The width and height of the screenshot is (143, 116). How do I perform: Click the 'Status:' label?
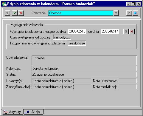pos(11,75)
